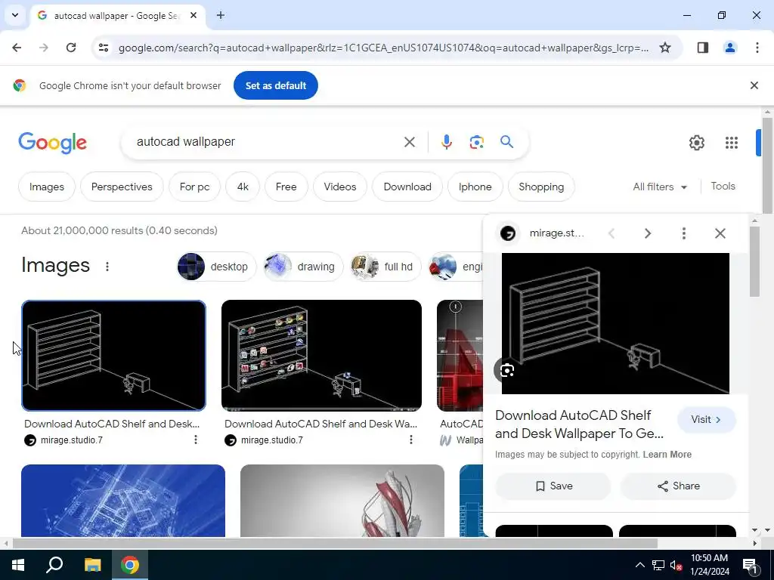Open the Google apps grid
774x580 pixels.
tap(732, 143)
